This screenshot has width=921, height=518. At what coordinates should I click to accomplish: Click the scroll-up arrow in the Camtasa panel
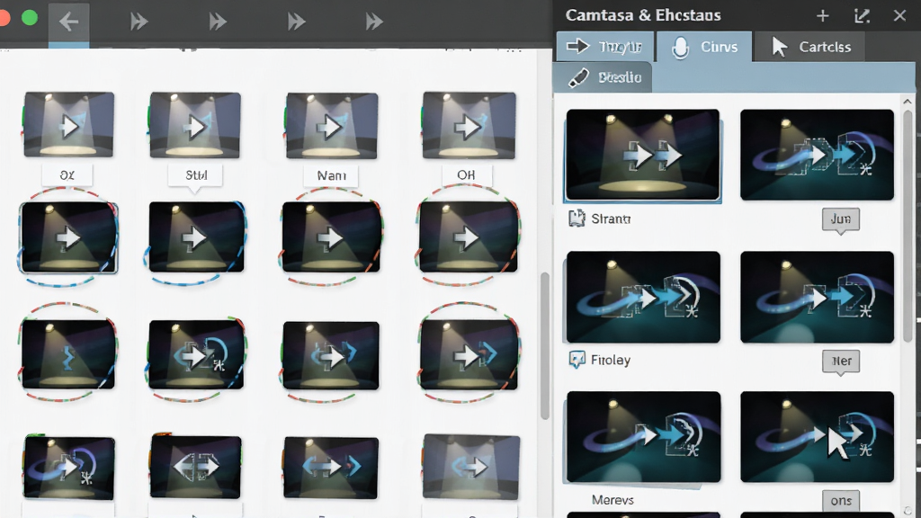pos(907,102)
